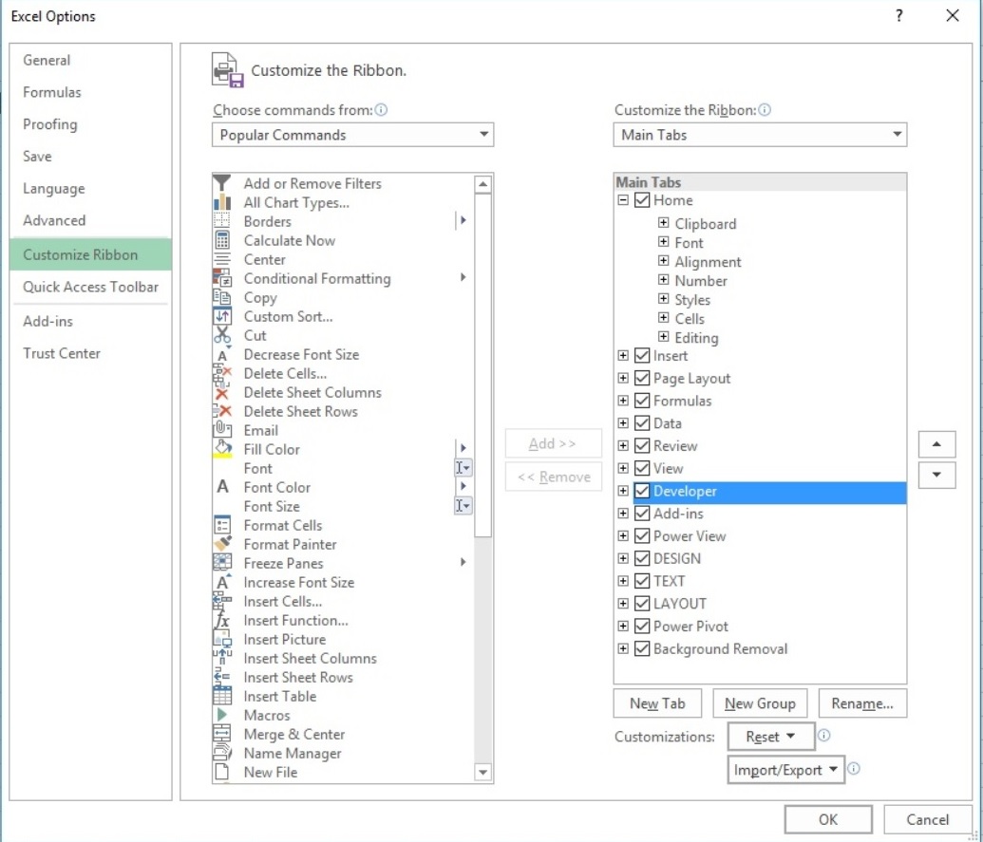
Task: Click the Add or Remove Filters funnel icon
Action: click(x=222, y=183)
